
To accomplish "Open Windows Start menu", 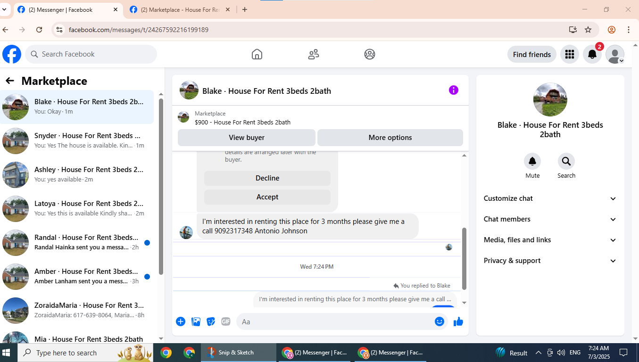I will point(7,353).
